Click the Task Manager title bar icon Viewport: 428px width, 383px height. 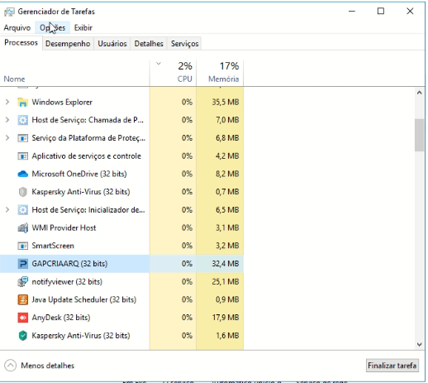(x=9, y=12)
